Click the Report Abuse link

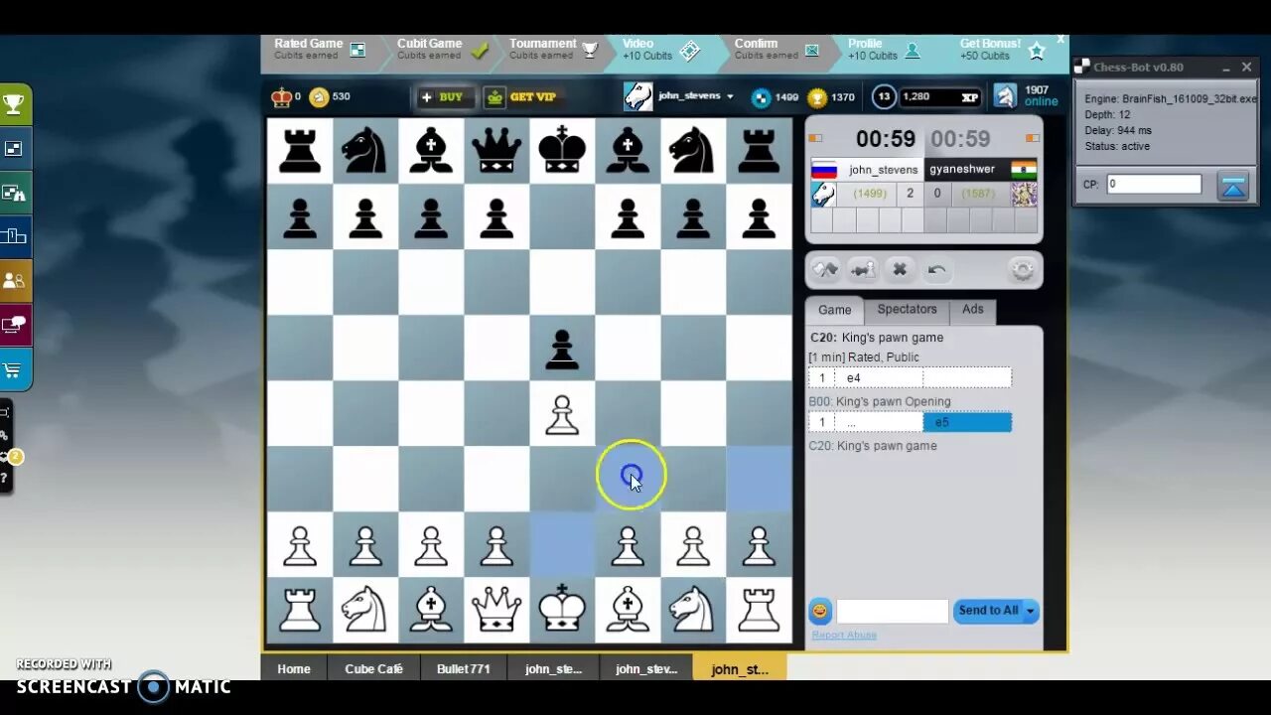tap(844, 635)
